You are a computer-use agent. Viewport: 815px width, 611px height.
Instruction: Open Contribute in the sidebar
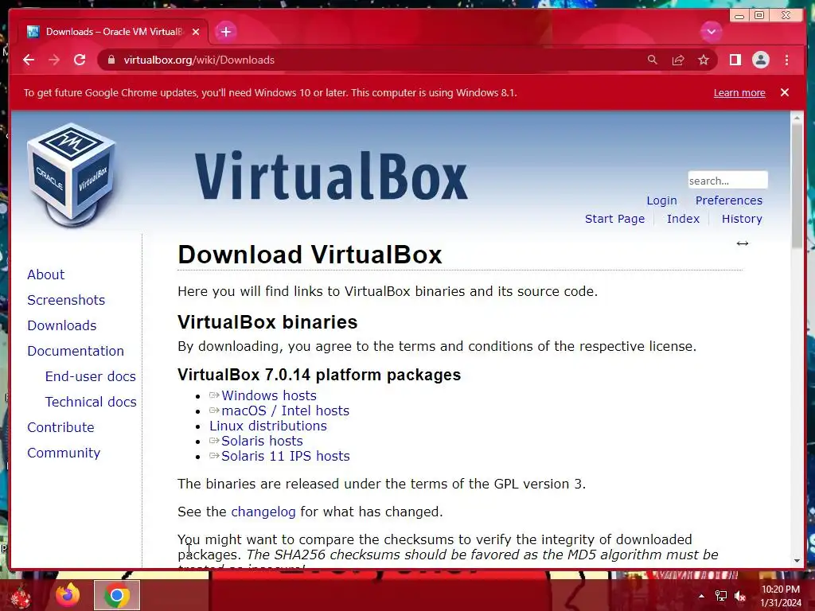pos(60,427)
